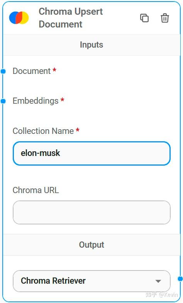Focus the Collection Name field containing elon-musk

[x=91, y=153]
